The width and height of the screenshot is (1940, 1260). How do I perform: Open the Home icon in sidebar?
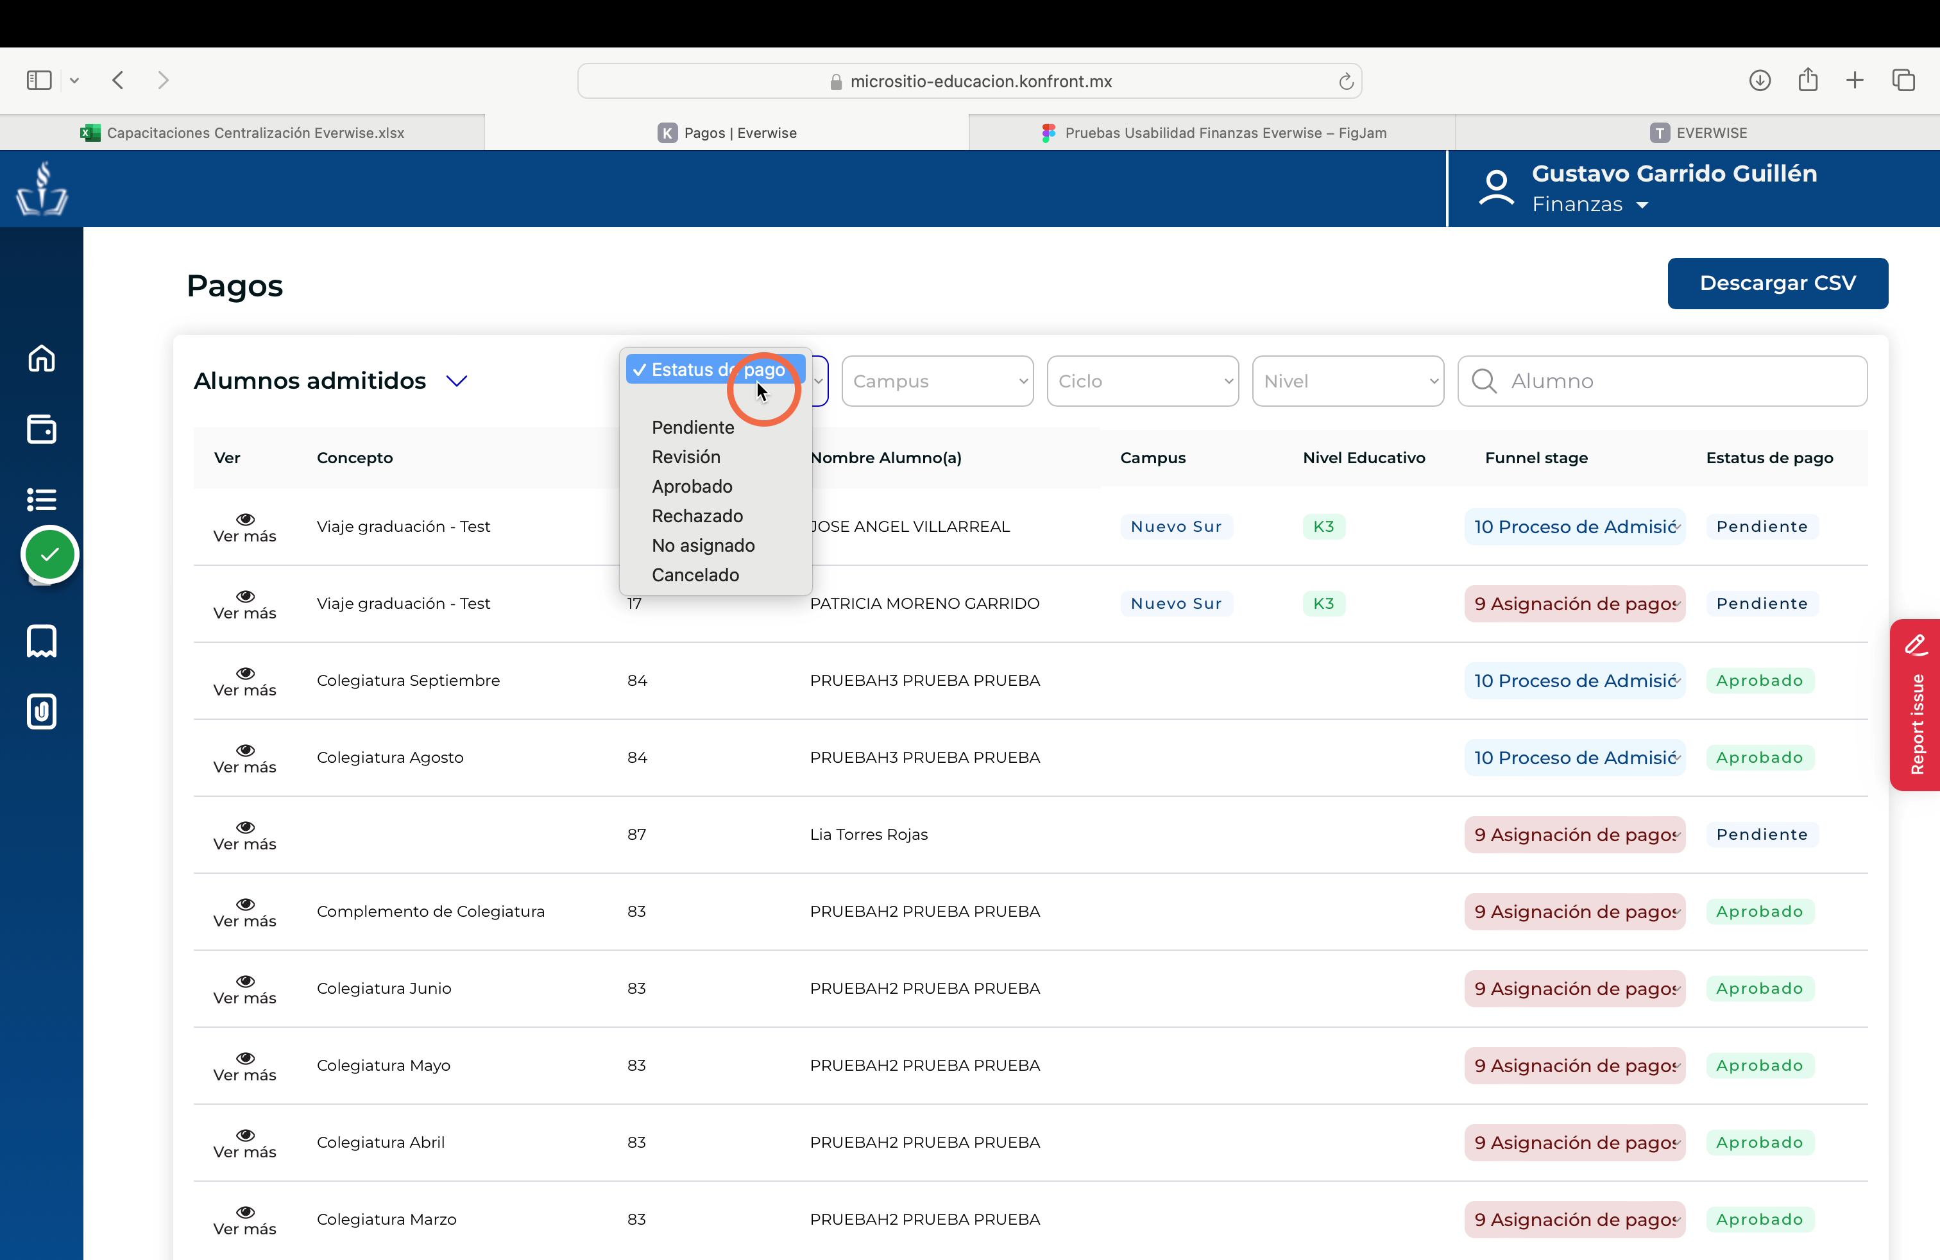click(42, 359)
